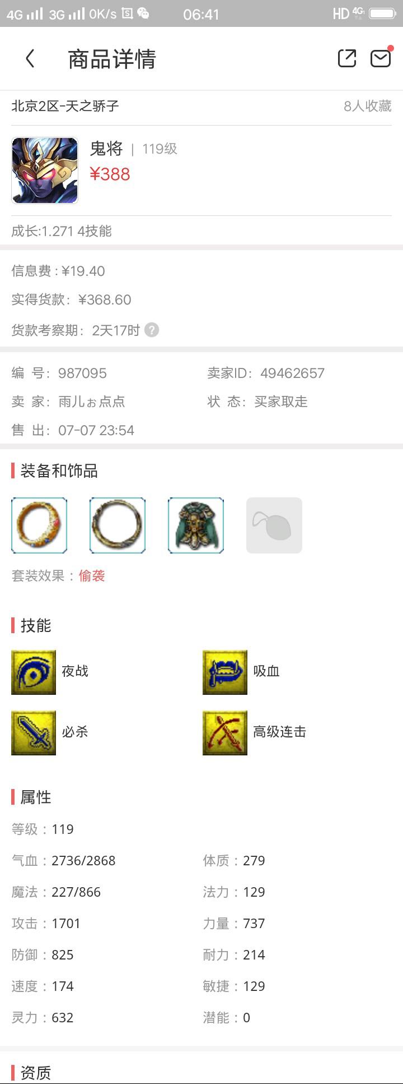Open the 高级连击 skill icon
The width and height of the screenshot is (403, 1084).
pyautogui.click(x=225, y=733)
